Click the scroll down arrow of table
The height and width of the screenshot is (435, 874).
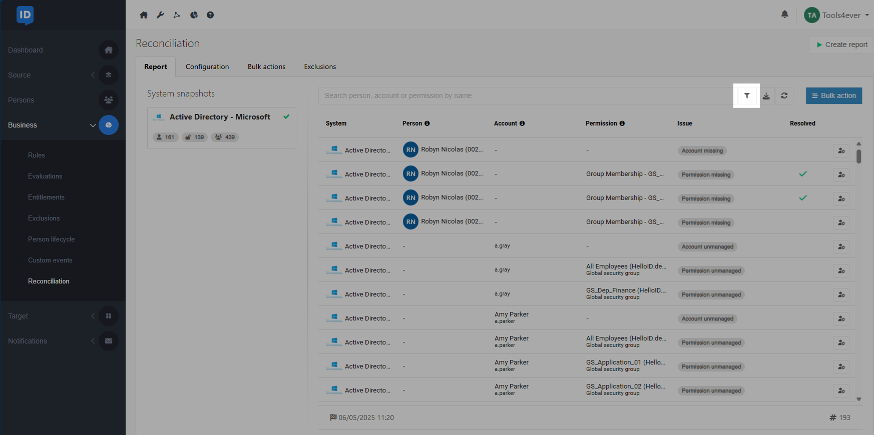tap(858, 399)
